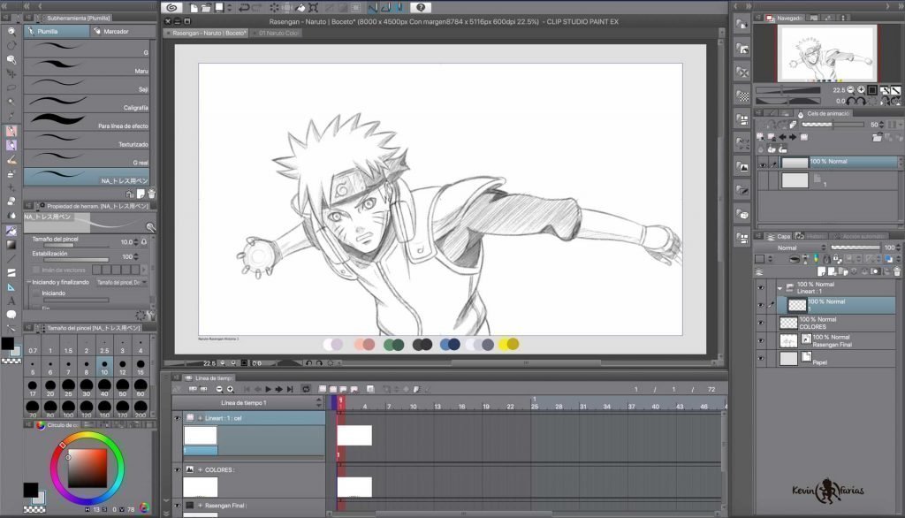Image resolution: width=905 pixels, height=518 pixels.
Task: Adjust the layer opacity stepper at 100
Action: (898, 248)
